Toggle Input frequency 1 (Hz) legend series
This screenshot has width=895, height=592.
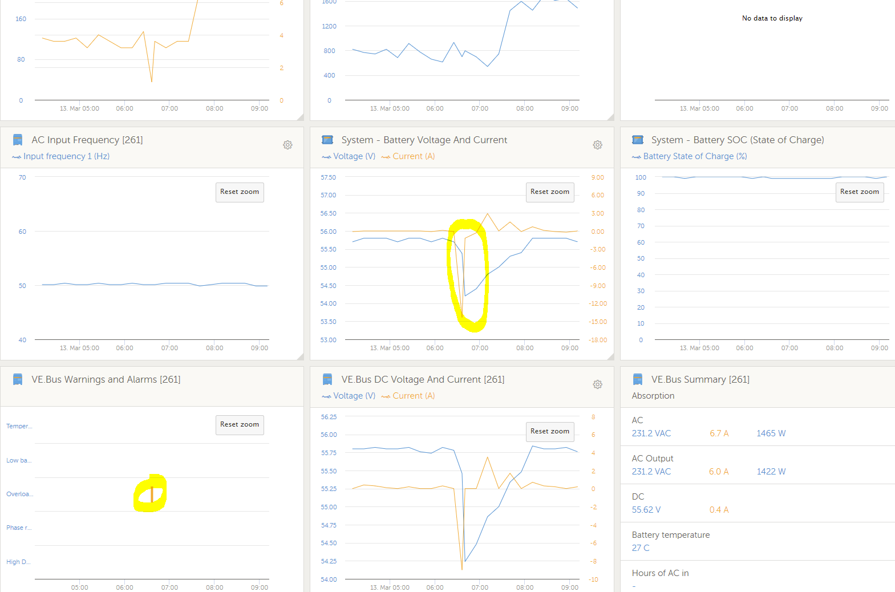(x=61, y=156)
